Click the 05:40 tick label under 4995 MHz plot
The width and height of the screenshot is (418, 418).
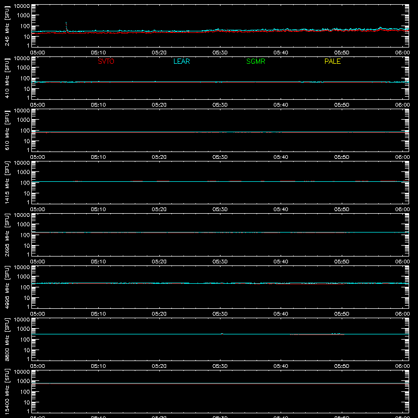(x=281, y=314)
